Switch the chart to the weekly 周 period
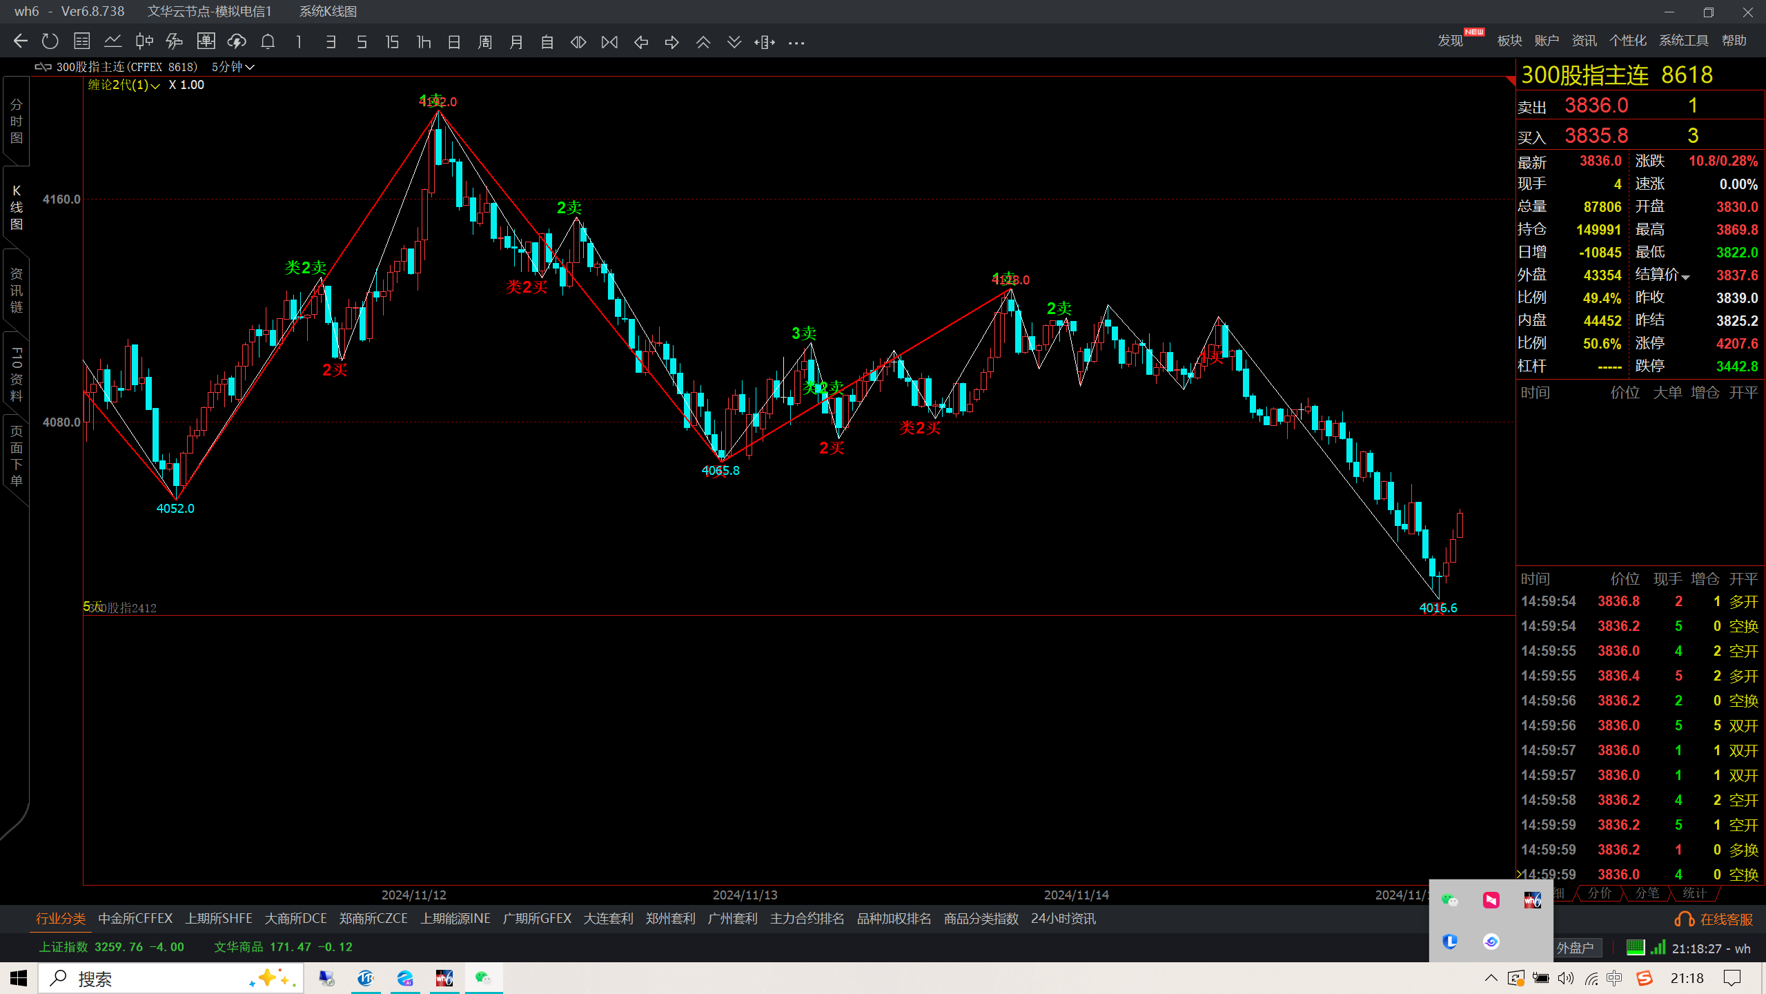The height and width of the screenshot is (994, 1766). click(485, 42)
